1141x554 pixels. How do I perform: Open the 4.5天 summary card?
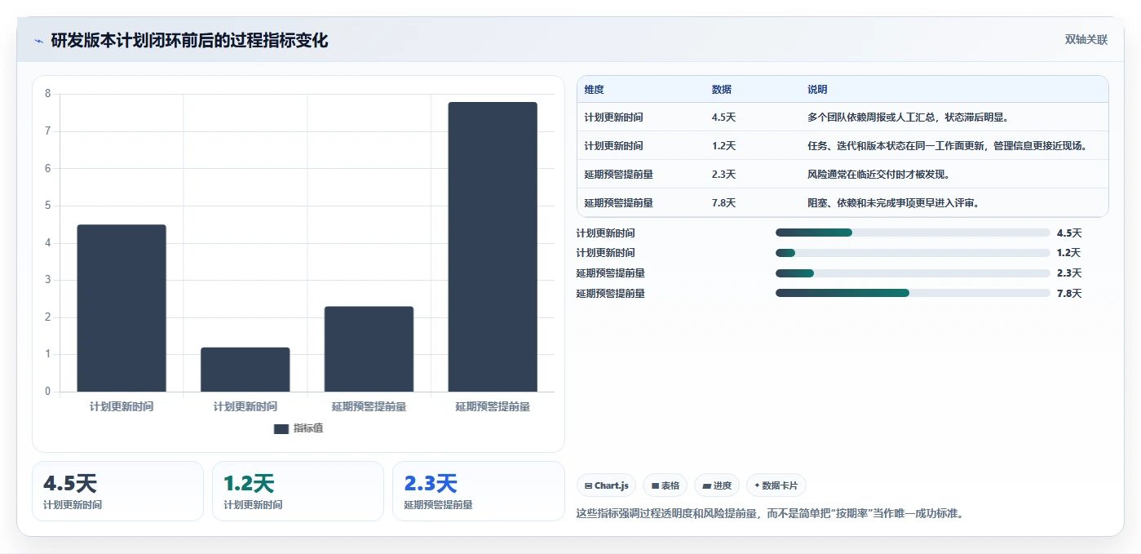coord(117,491)
